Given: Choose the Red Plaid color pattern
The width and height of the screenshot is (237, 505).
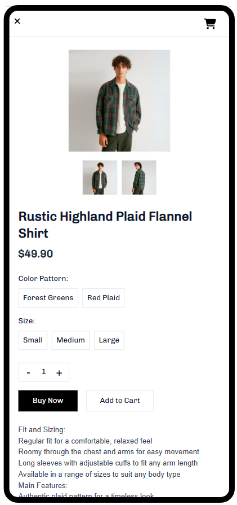Looking at the screenshot, I should click(104, 298).
